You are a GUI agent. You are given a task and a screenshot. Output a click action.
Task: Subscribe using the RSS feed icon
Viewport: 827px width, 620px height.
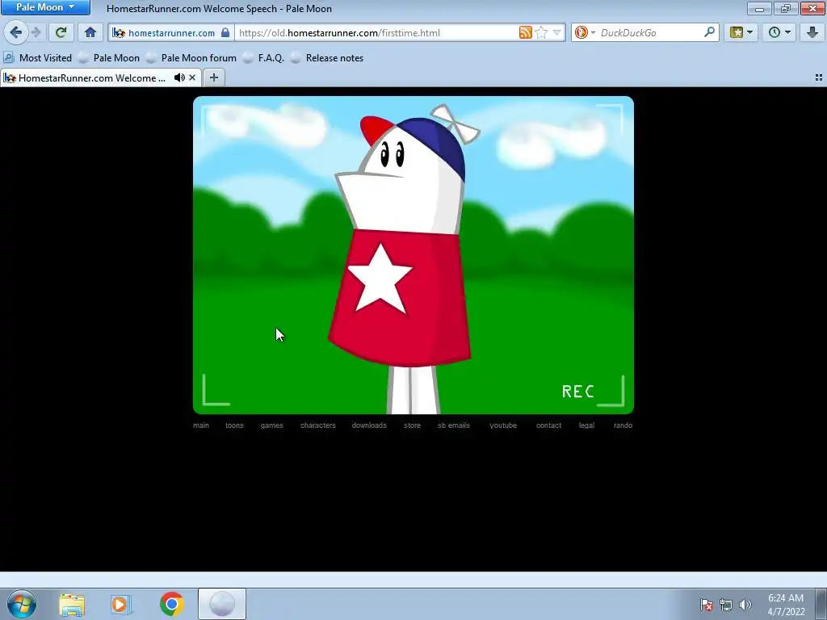point(525,32)
